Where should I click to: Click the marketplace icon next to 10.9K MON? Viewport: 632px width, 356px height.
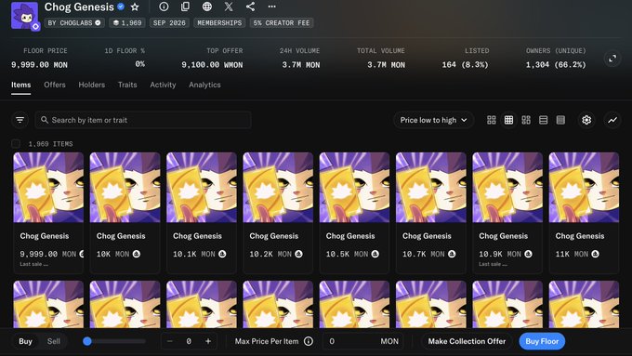529,254
